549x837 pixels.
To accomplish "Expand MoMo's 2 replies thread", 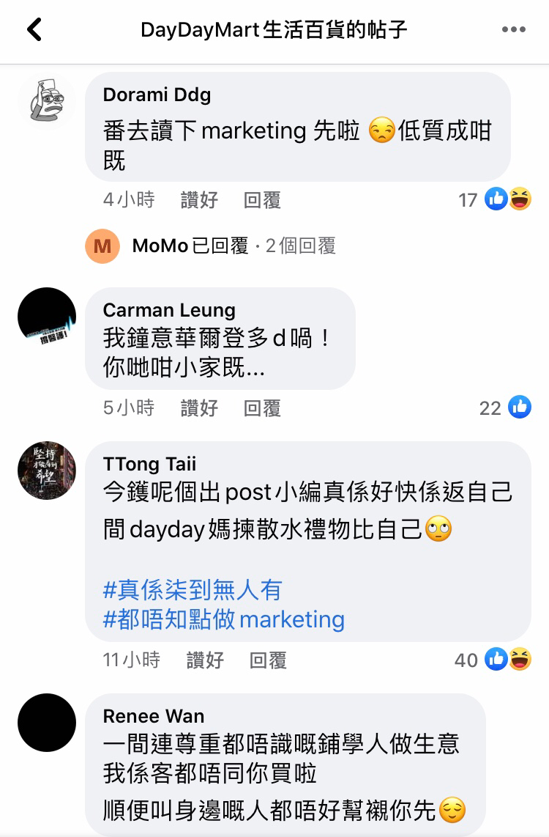I will [234, 246].
